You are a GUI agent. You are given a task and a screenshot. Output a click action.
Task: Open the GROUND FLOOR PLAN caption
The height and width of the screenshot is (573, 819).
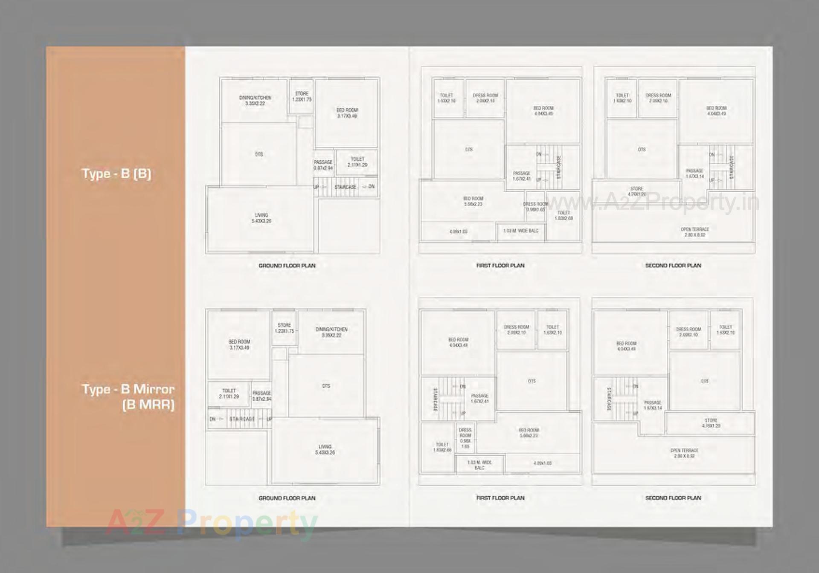point(286,265)
